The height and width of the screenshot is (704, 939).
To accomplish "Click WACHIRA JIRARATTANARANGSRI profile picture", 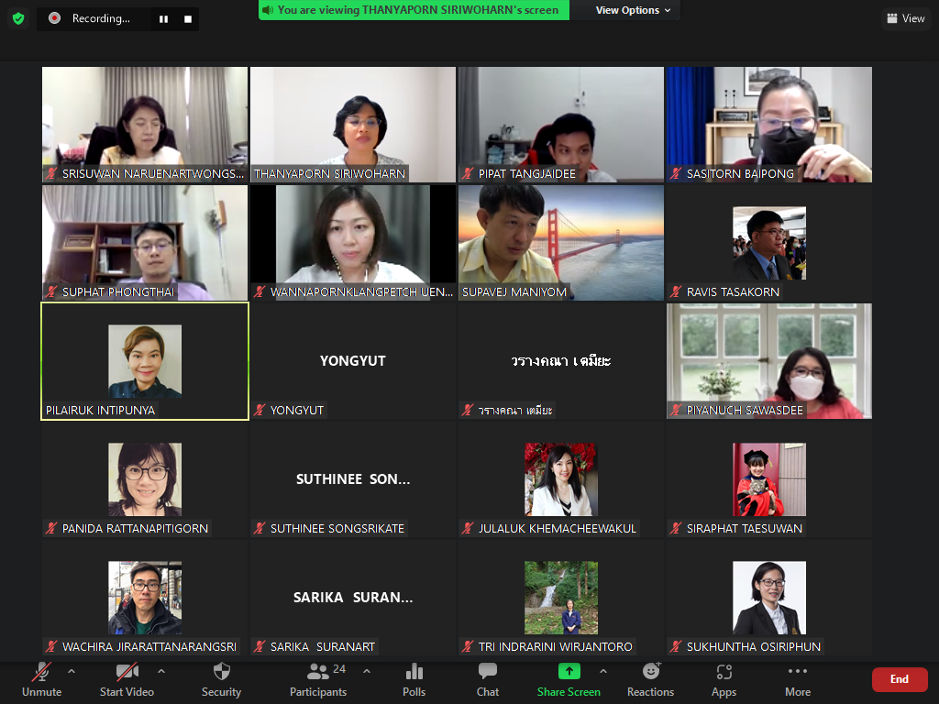I will click(145, 598).
